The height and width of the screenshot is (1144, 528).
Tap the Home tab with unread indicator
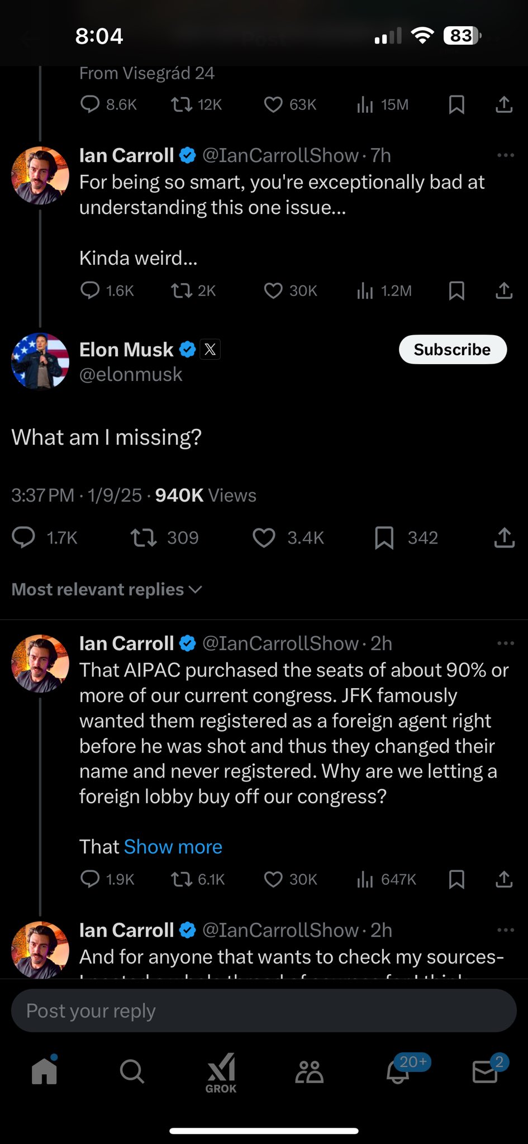click(x=44, y=1071)
